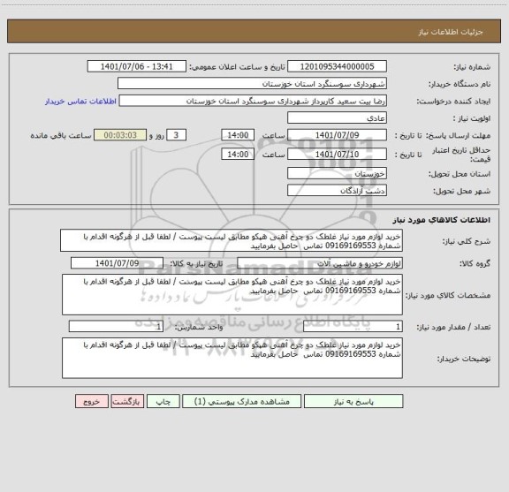
Task: Click the مشخصات کالای مورد نیاز text area
Action: 232,295
